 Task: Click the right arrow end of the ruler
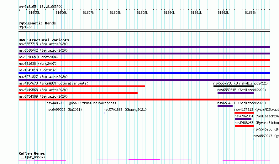click(x=269, y=10)
